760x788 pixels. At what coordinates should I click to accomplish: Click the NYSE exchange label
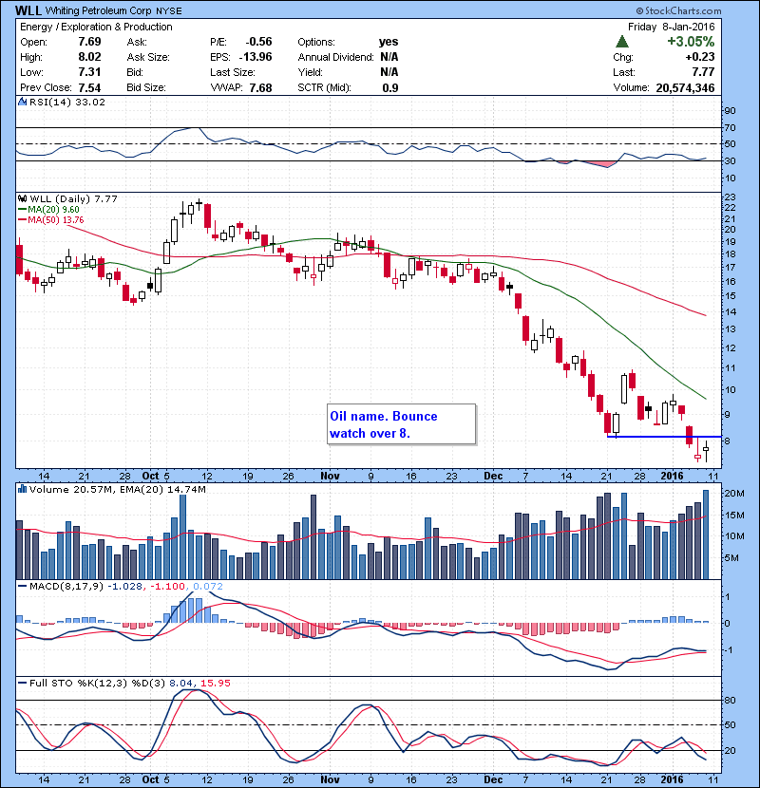coord(169,11)
